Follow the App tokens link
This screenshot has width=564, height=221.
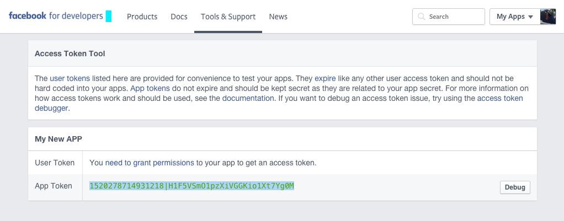(x=150, y=88)
